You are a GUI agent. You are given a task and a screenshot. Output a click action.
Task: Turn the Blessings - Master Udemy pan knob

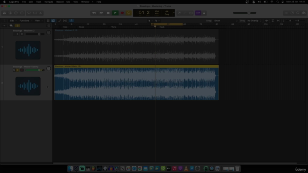49,68
